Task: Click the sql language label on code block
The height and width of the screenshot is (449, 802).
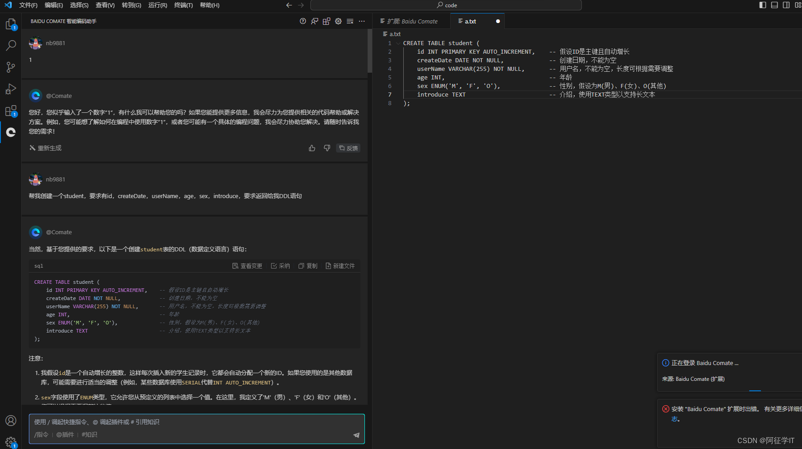Action: coord(39,266)
